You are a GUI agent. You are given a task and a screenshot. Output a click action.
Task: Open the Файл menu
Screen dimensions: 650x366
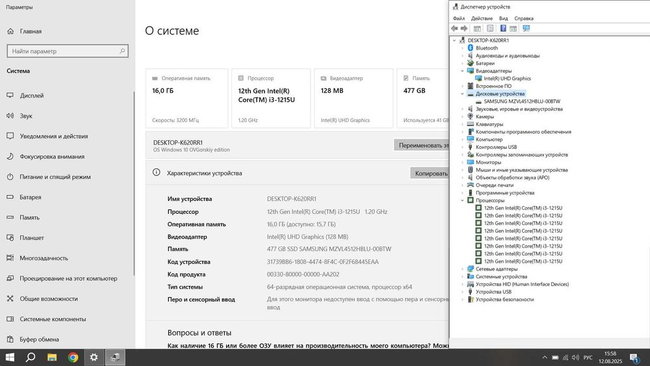click(458, 18)
